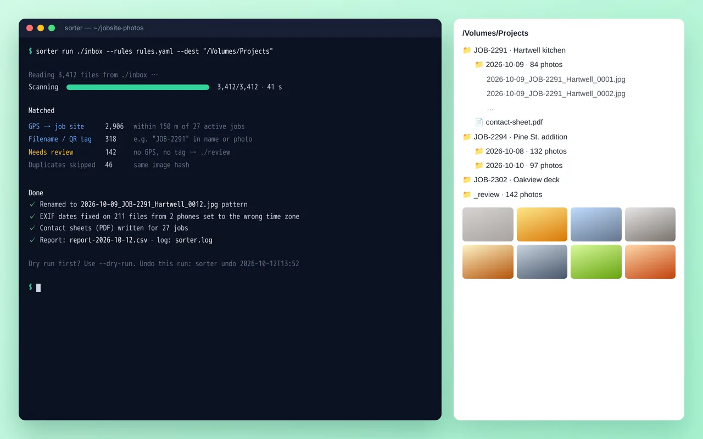Click the JOB-2291 Hartwell kitchen folder icon
The height and width of the screenshot is (439, 703).
(x=467, y=50)
